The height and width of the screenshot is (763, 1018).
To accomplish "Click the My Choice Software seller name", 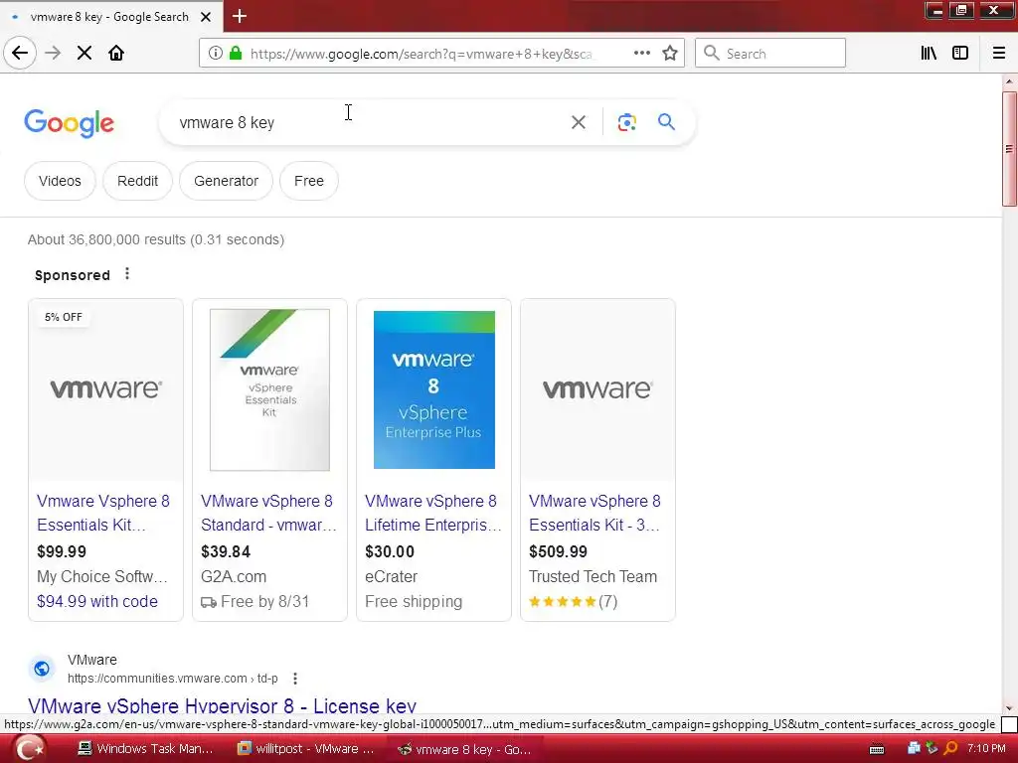I will tap(102, 577).
